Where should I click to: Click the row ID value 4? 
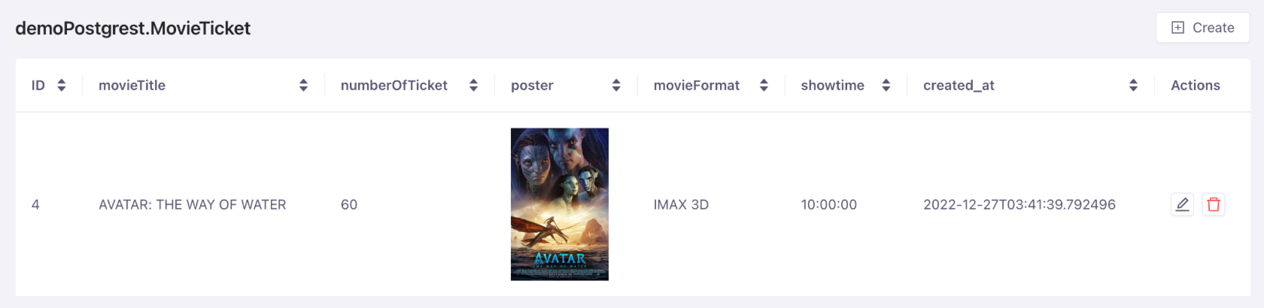tap(35, 204)
